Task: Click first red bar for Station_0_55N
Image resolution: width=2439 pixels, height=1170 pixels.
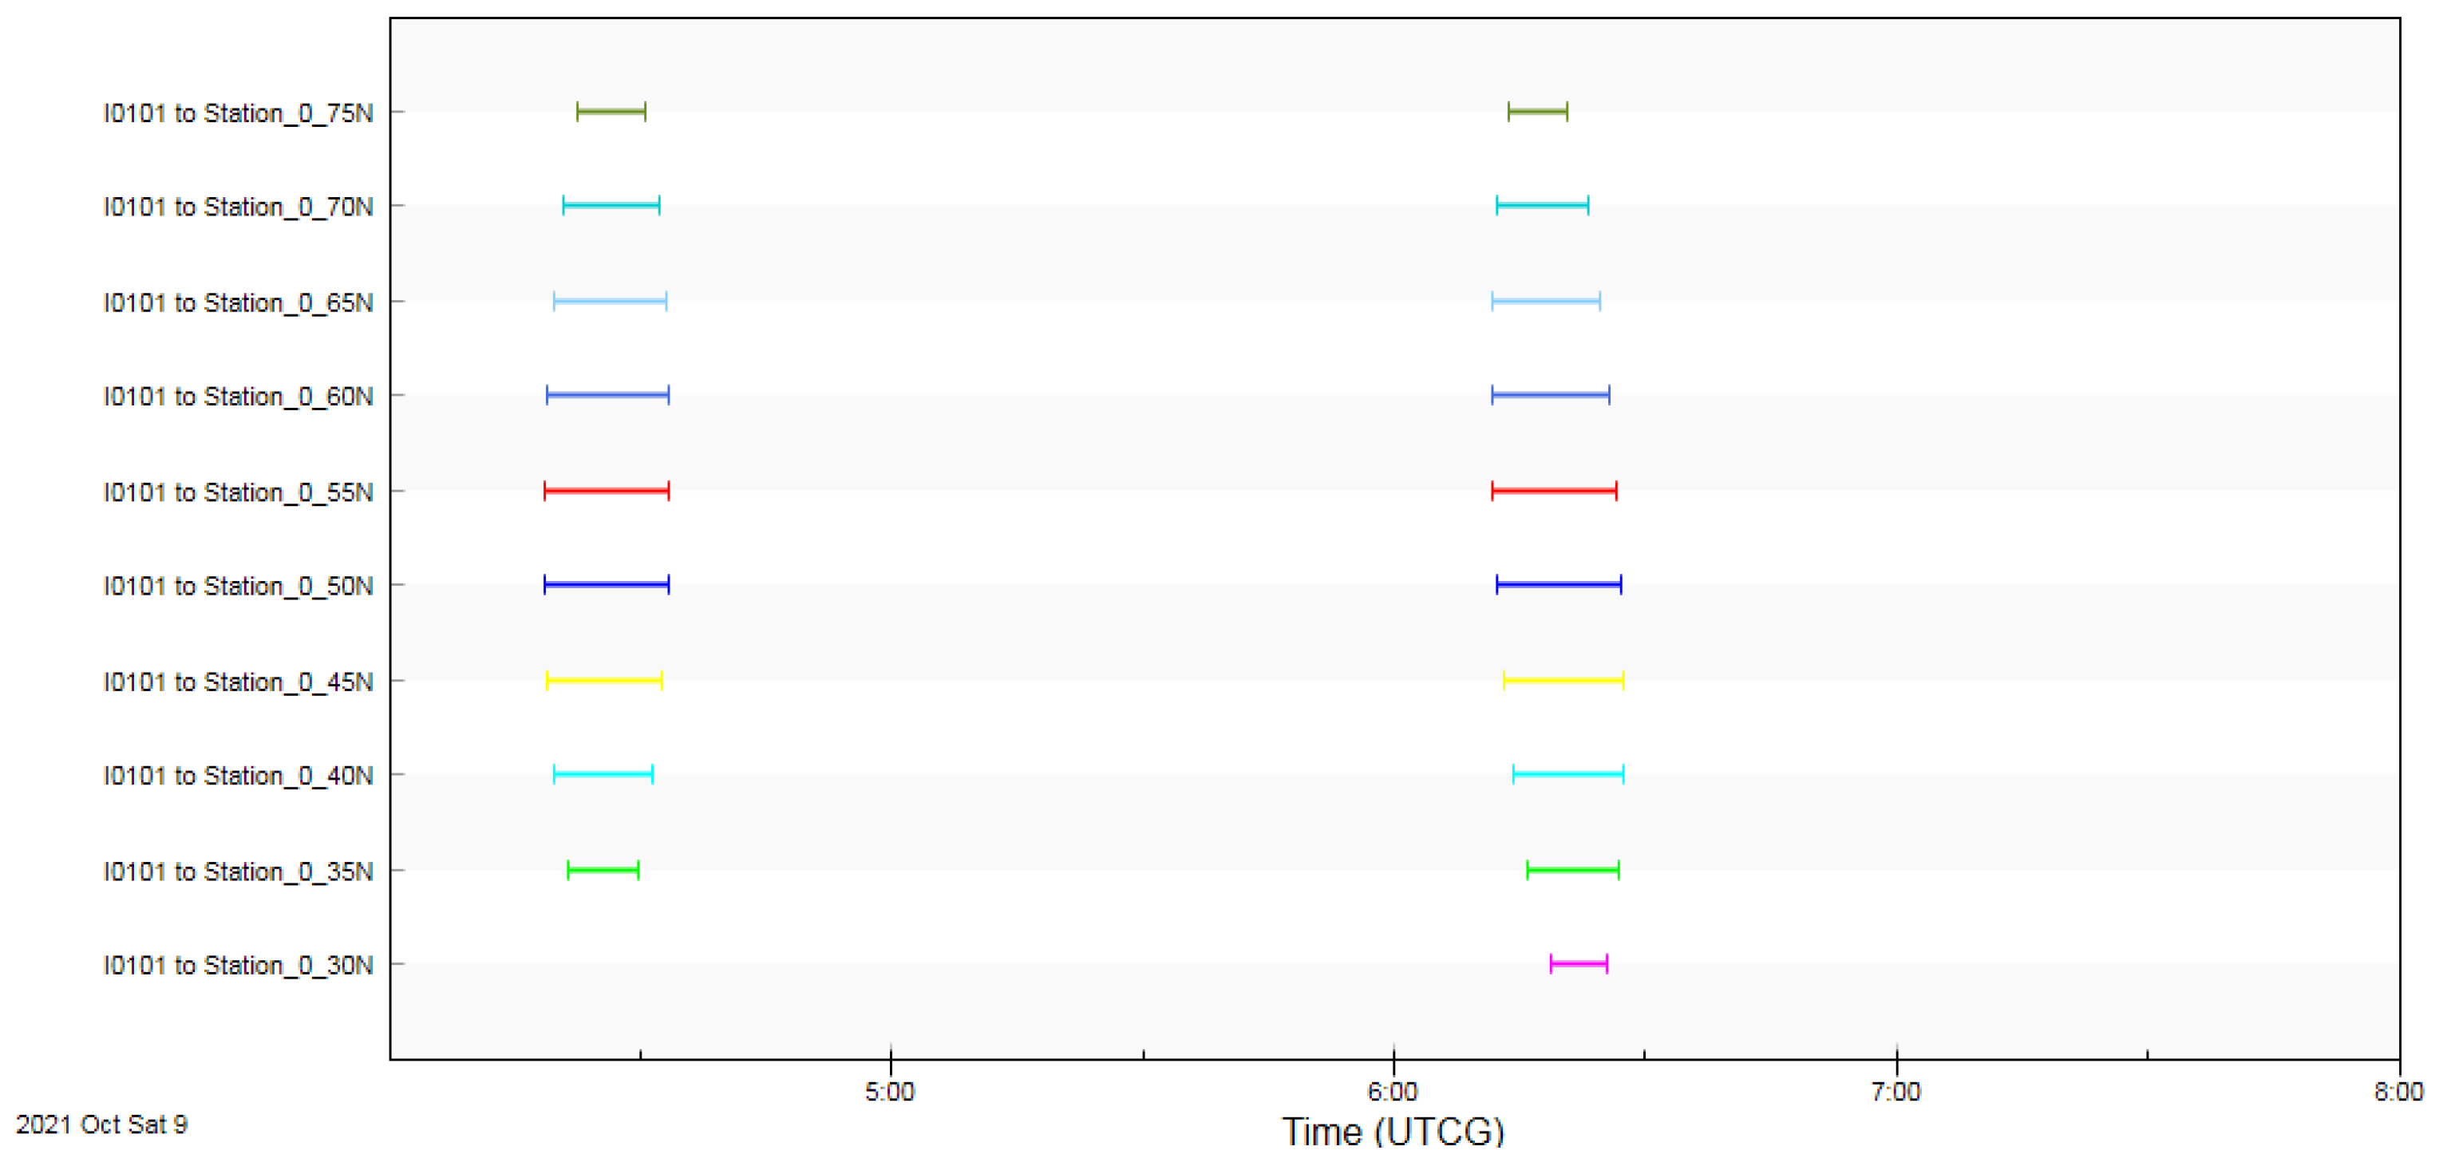Action: click(x=606, y=490)
